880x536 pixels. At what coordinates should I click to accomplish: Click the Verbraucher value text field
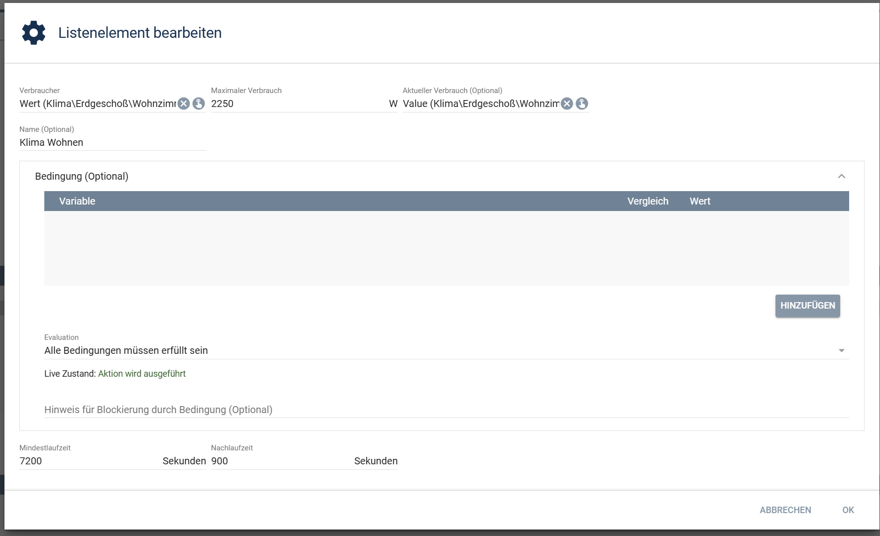coord(97,104)
